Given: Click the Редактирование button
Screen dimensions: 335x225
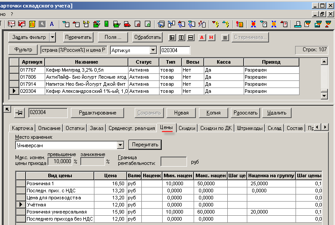Looking at the screenshot, I should pos(97,113).
